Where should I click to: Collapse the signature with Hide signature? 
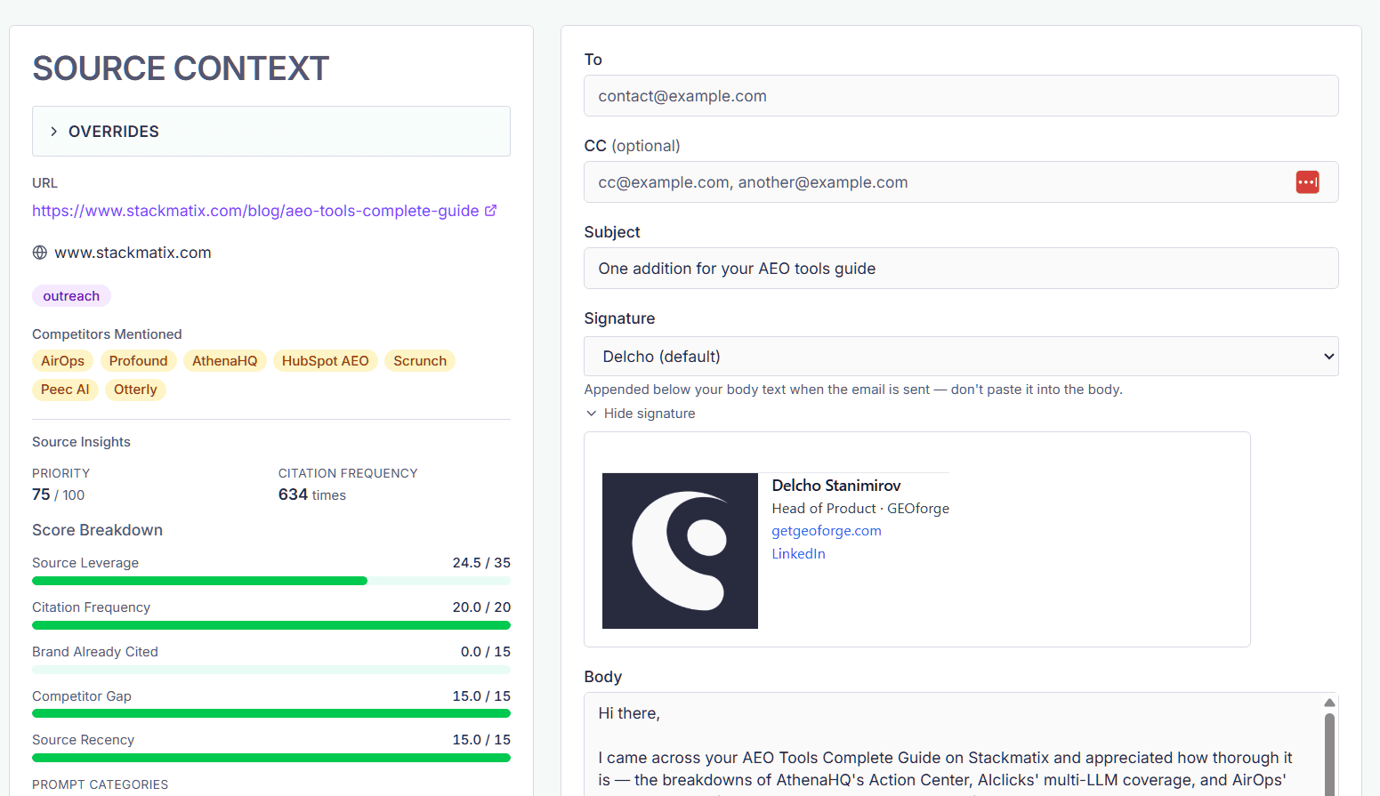click(641, 414)
